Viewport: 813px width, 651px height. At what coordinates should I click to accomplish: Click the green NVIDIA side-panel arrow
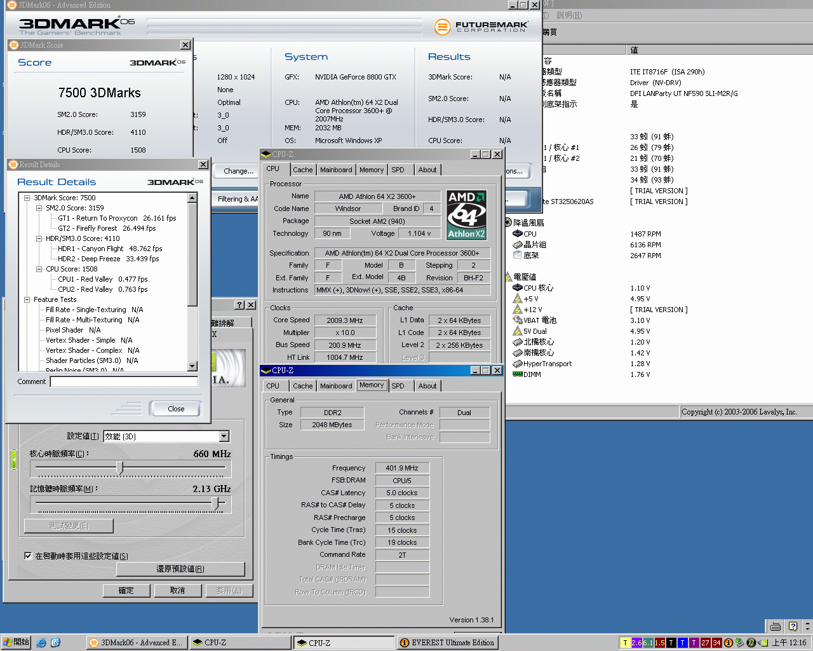[14, 460]
